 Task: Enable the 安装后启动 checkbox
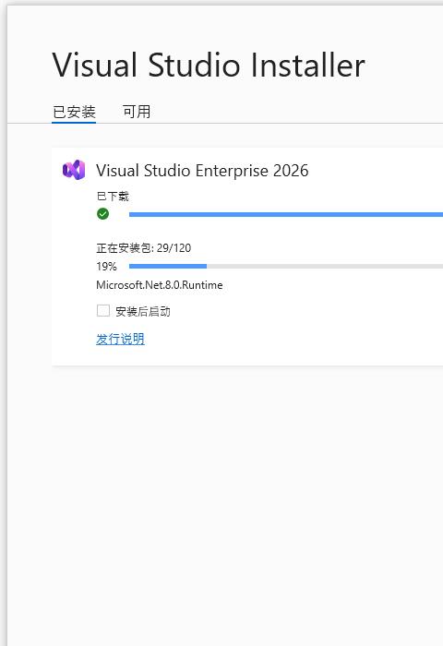point(103,311)
